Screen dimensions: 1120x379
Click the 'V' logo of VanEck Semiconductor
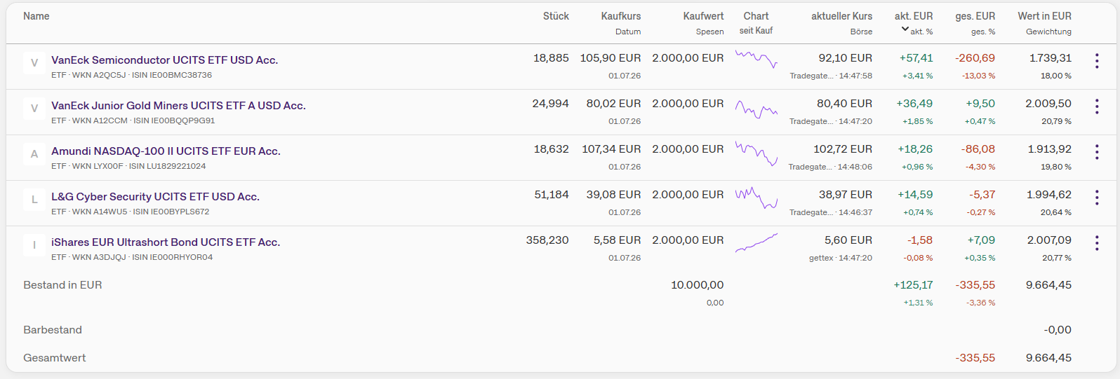click(34, 63)
